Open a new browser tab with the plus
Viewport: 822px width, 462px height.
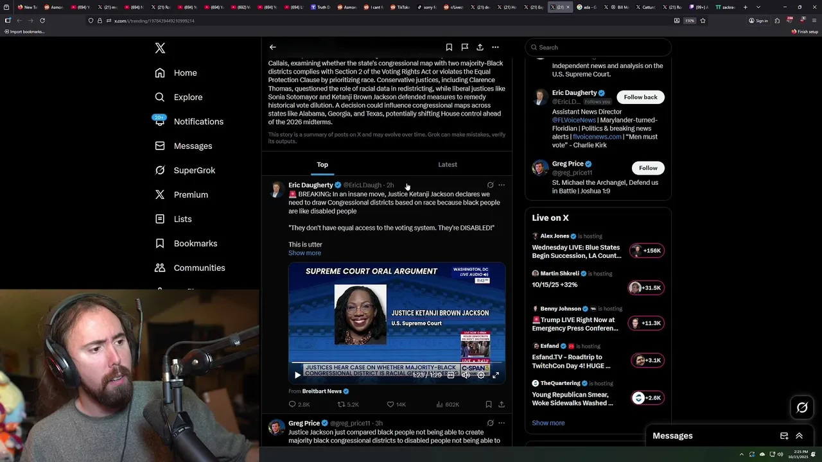point(745,7)
